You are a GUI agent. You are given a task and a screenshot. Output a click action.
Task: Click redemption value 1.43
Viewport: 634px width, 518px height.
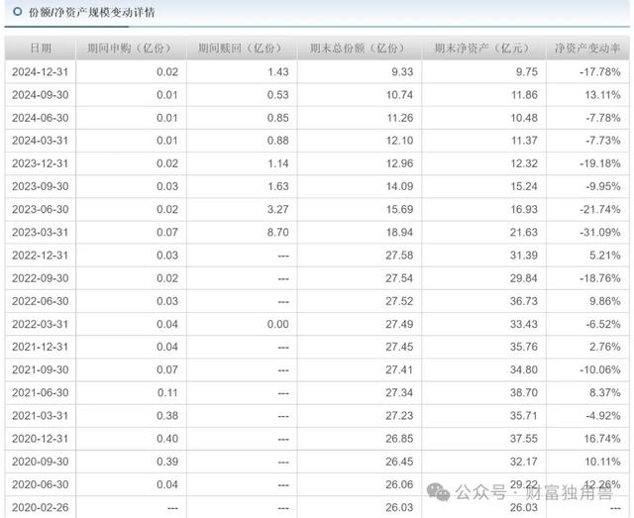278,72
